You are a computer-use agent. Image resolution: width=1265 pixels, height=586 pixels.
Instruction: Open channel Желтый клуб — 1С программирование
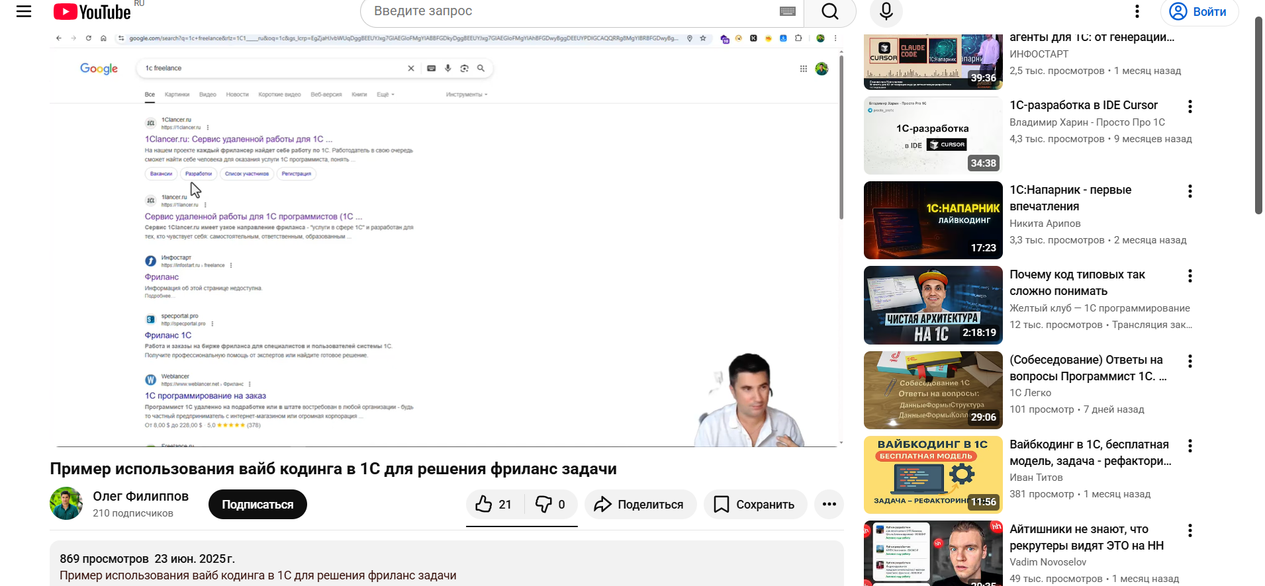click(x=1100, y=308)
